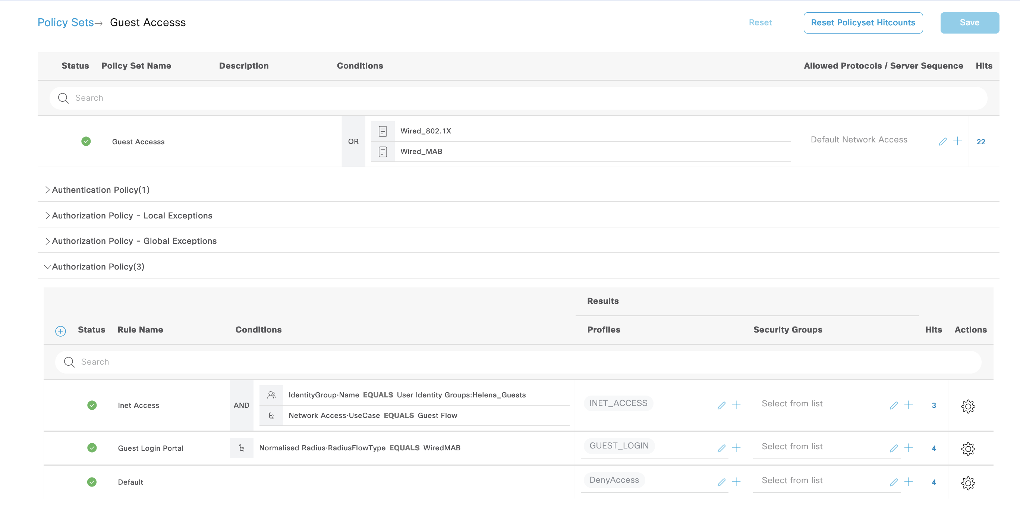Click the Save button
This screenshot has width=1020, height=510.
(969, 23)
